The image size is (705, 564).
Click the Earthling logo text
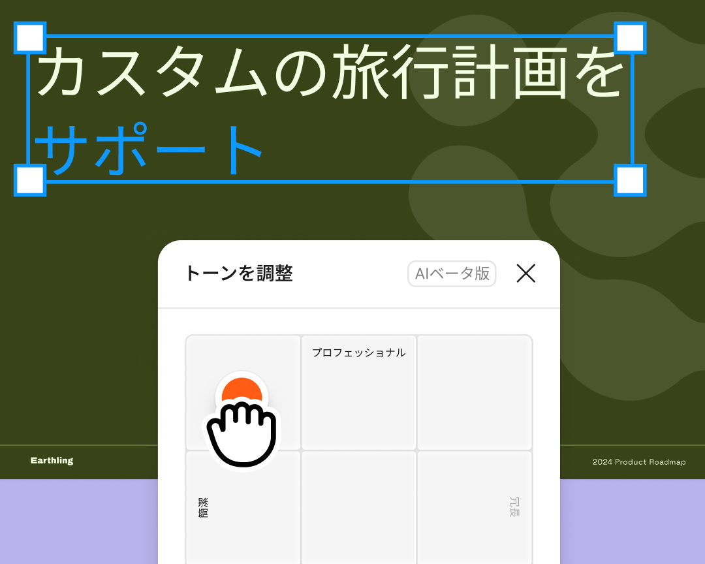click(x=51, y=460)
